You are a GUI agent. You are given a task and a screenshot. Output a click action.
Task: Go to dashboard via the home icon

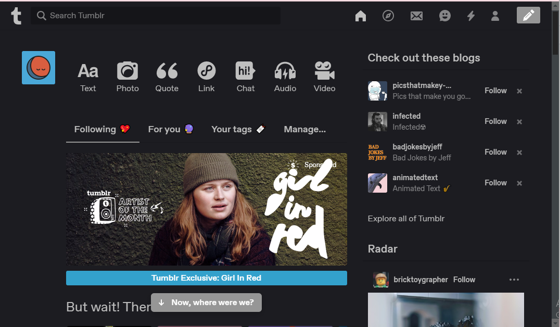361,16
